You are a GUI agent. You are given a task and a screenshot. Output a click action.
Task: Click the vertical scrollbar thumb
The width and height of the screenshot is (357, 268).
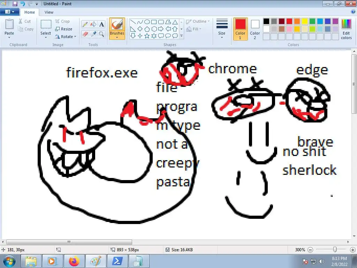pyautogui.click(x=354, y=84)
